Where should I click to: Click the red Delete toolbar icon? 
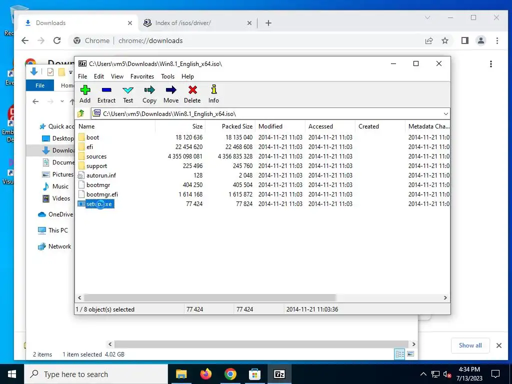[x=192, y=94]
